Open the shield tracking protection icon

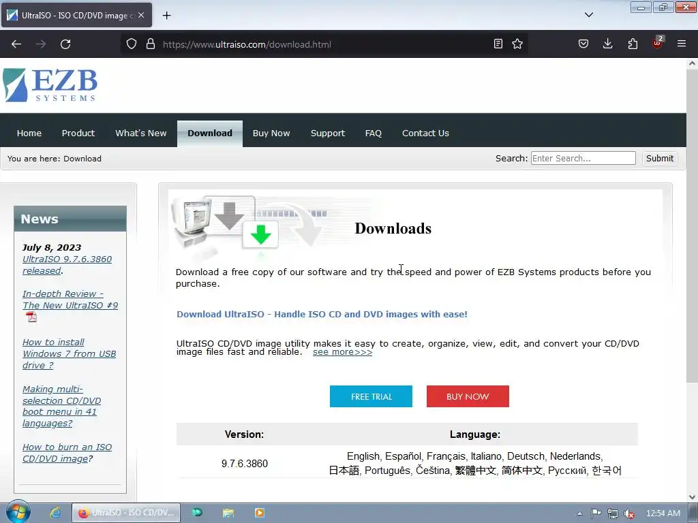point(132,44)
